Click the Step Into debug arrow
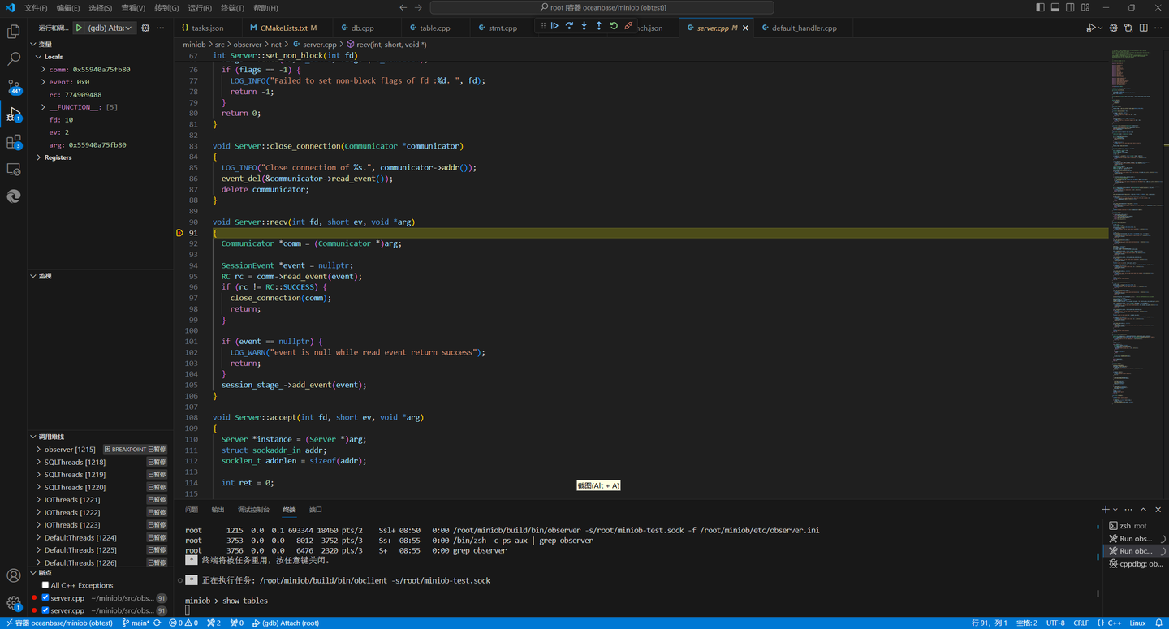1169x629 pixels. pyautogui.click(x=584, y=26)
